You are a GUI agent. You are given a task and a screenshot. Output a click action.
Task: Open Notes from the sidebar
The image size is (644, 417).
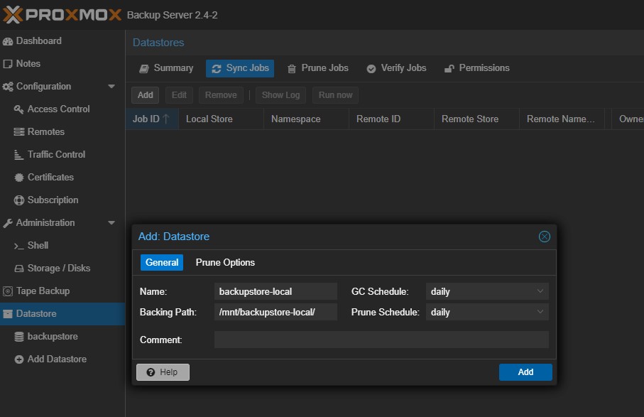click(x=28, y=64)
